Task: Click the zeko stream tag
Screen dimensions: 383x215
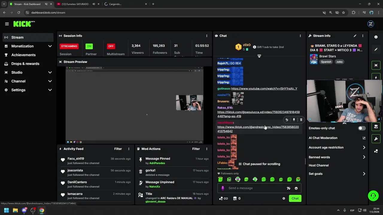Action: pyautogui.click(x=339, y=62)
